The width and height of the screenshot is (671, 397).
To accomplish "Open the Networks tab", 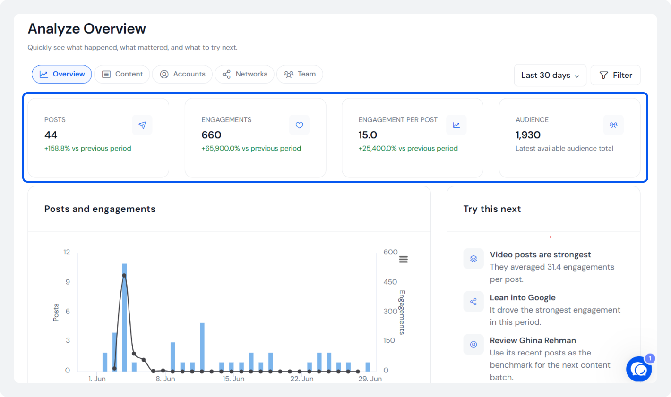I will click(245, 74).
